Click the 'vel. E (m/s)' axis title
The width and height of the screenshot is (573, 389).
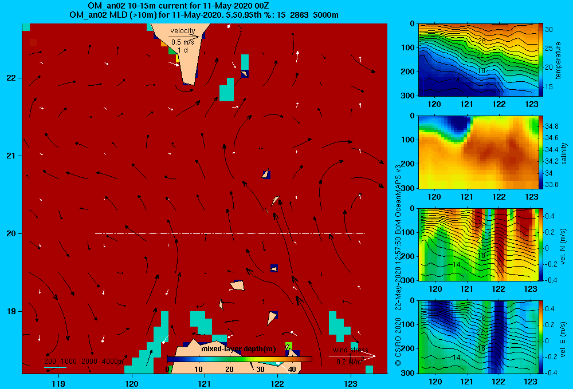[563, 339]
